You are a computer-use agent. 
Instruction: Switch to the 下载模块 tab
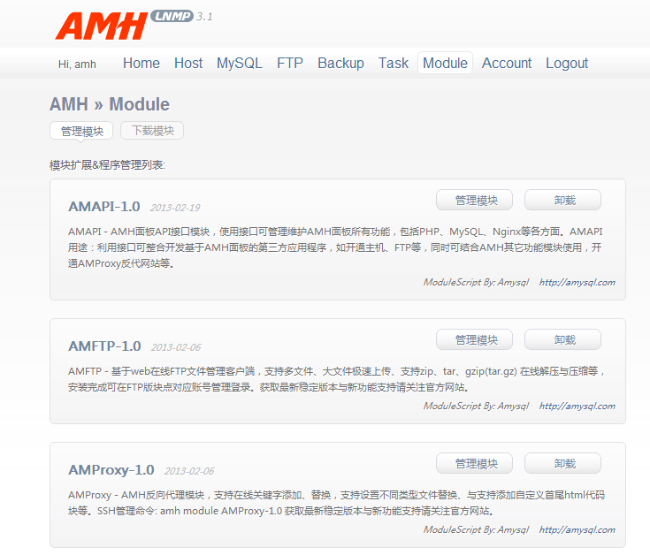(x=152, y=131)
